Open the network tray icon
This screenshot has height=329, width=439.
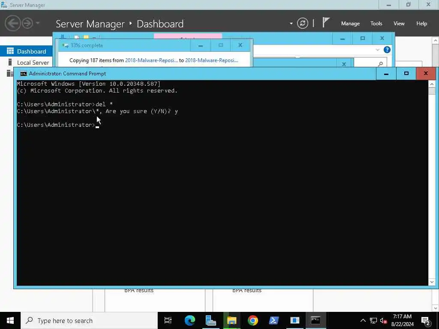(373, 320)
